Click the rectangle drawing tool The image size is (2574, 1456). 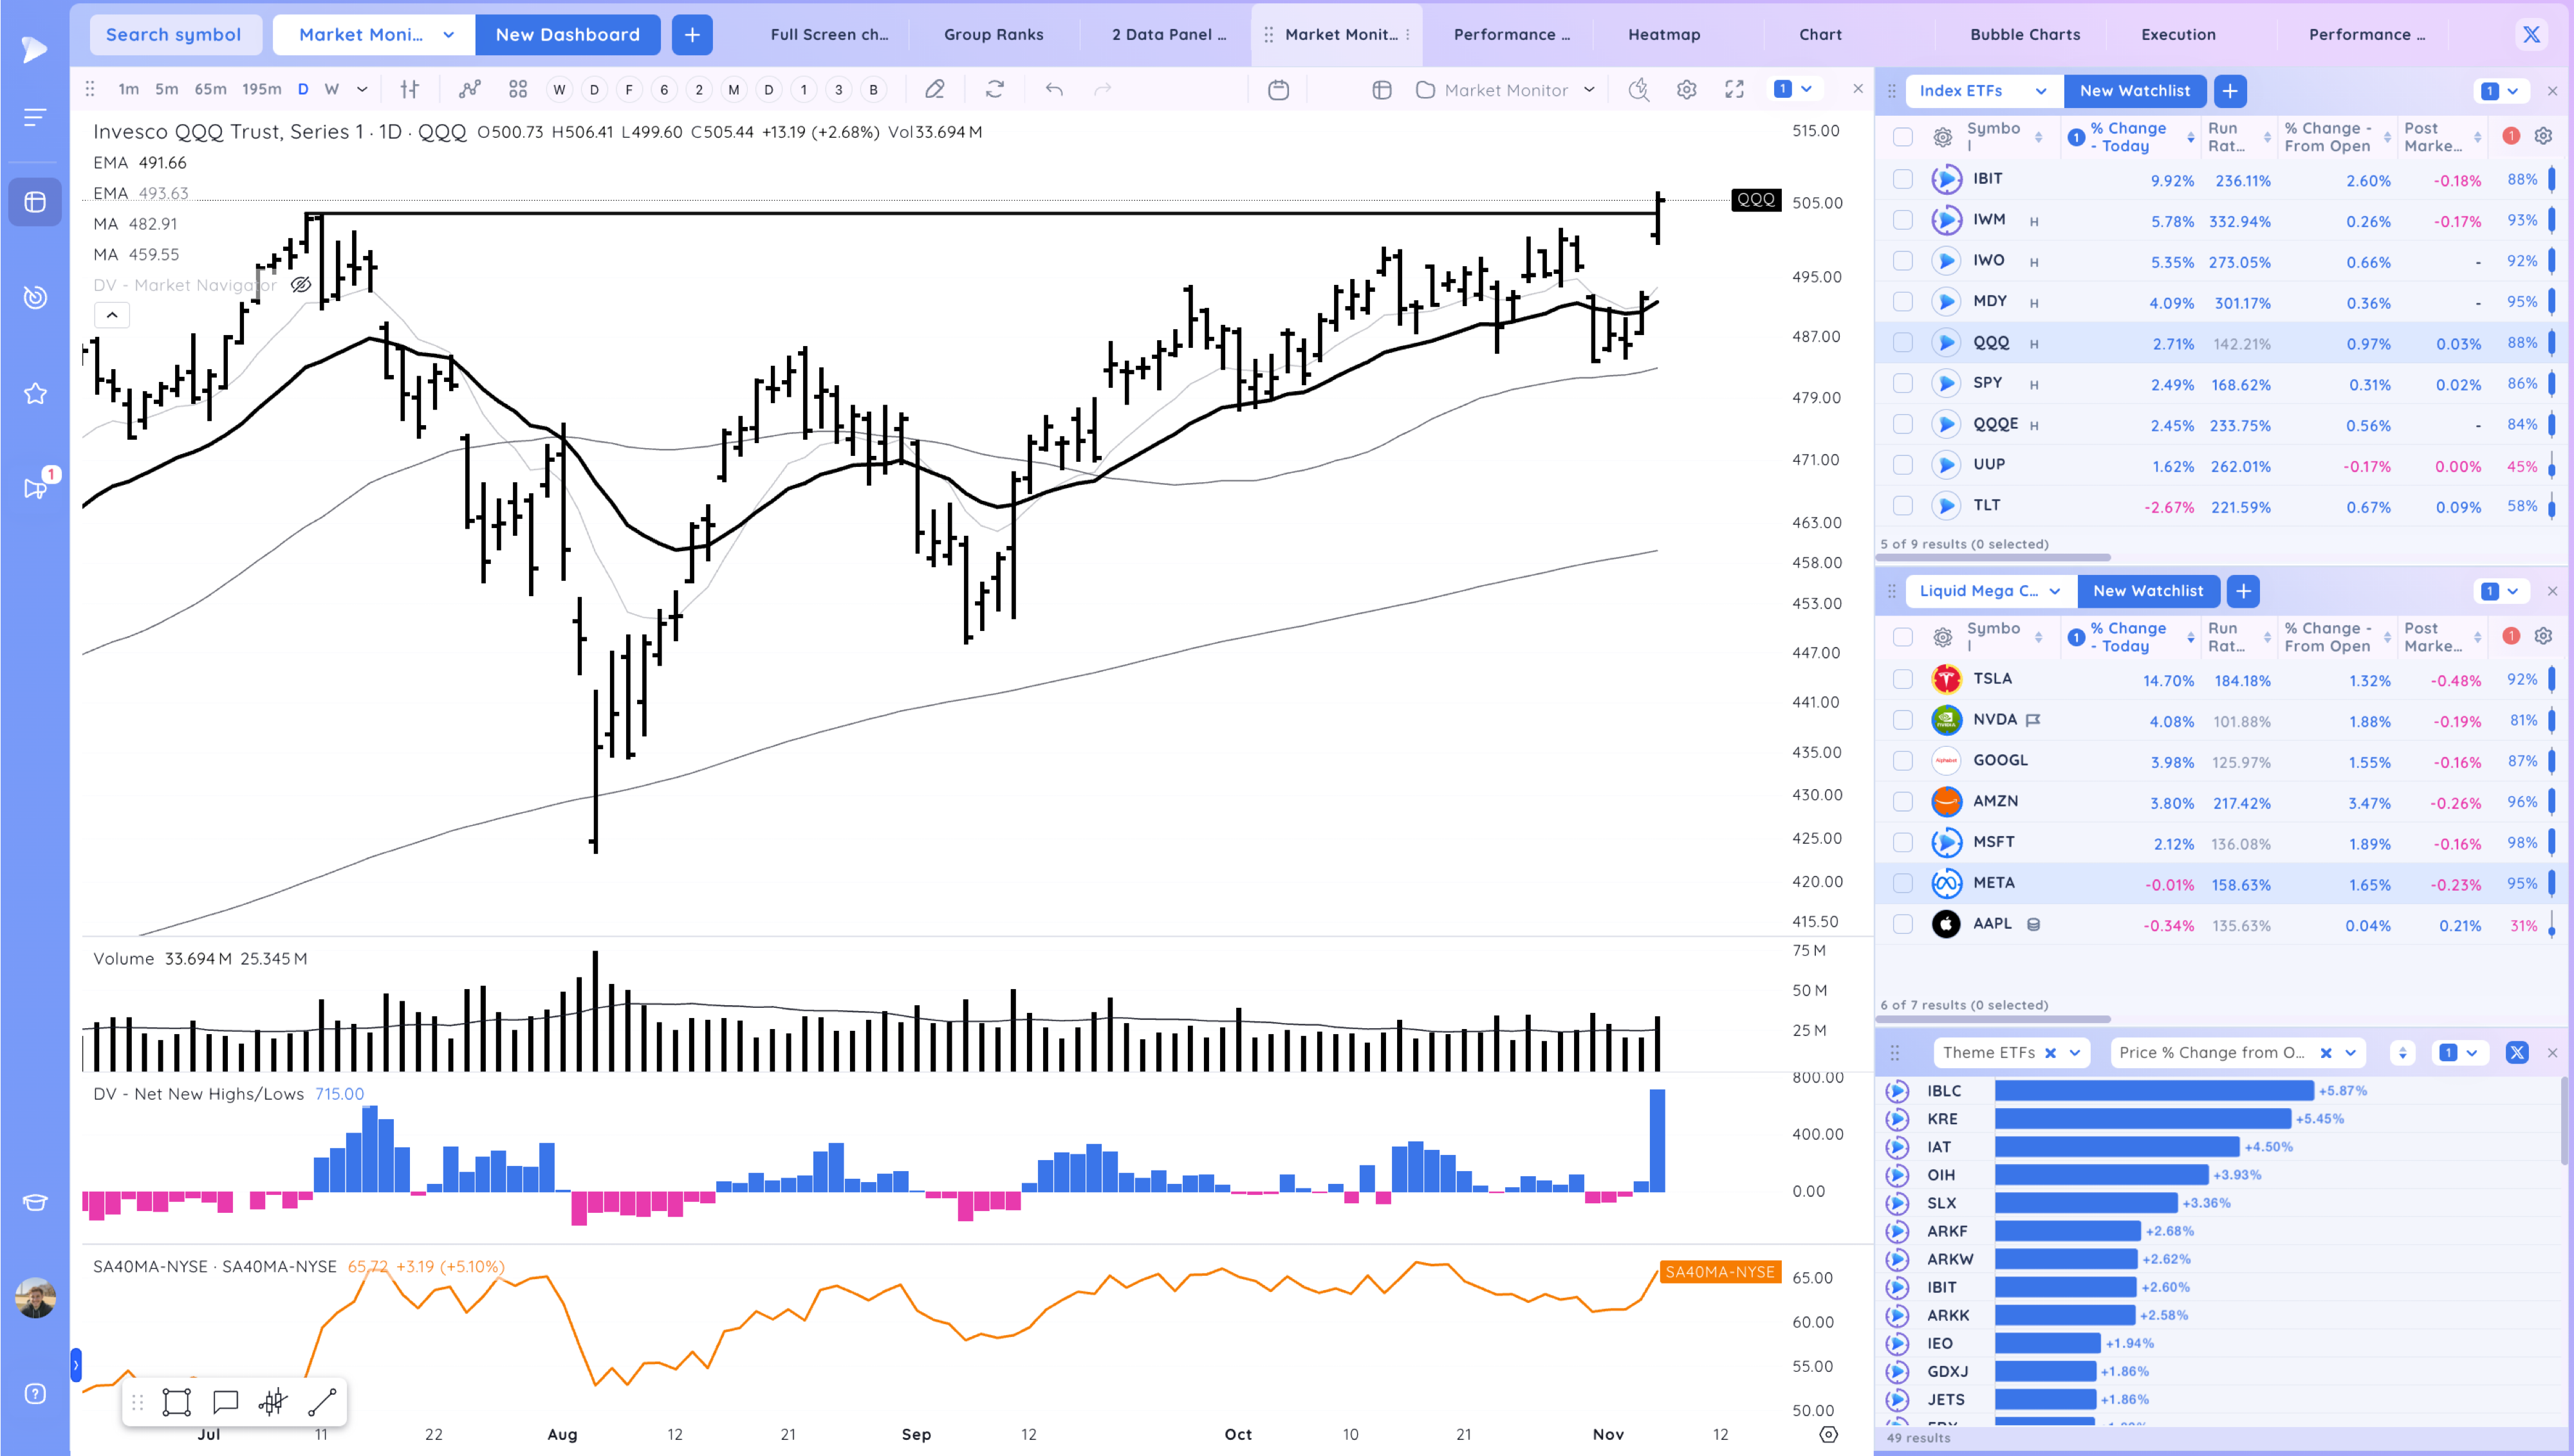(x=176, y=1402)
